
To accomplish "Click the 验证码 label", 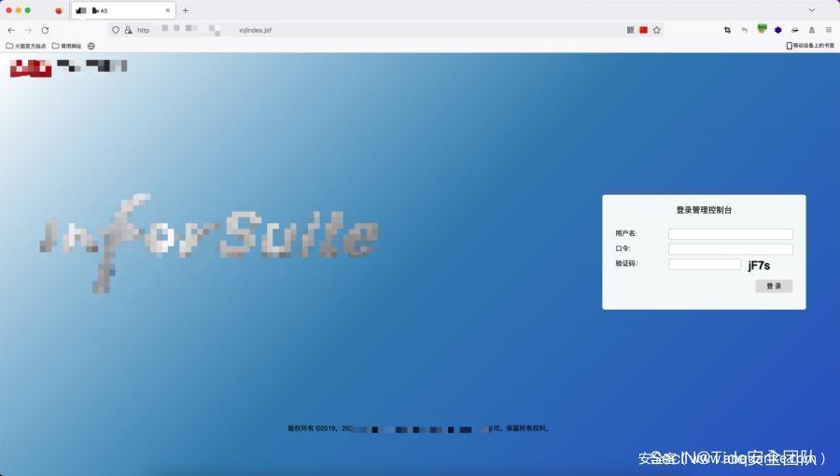I will (625, 263).
